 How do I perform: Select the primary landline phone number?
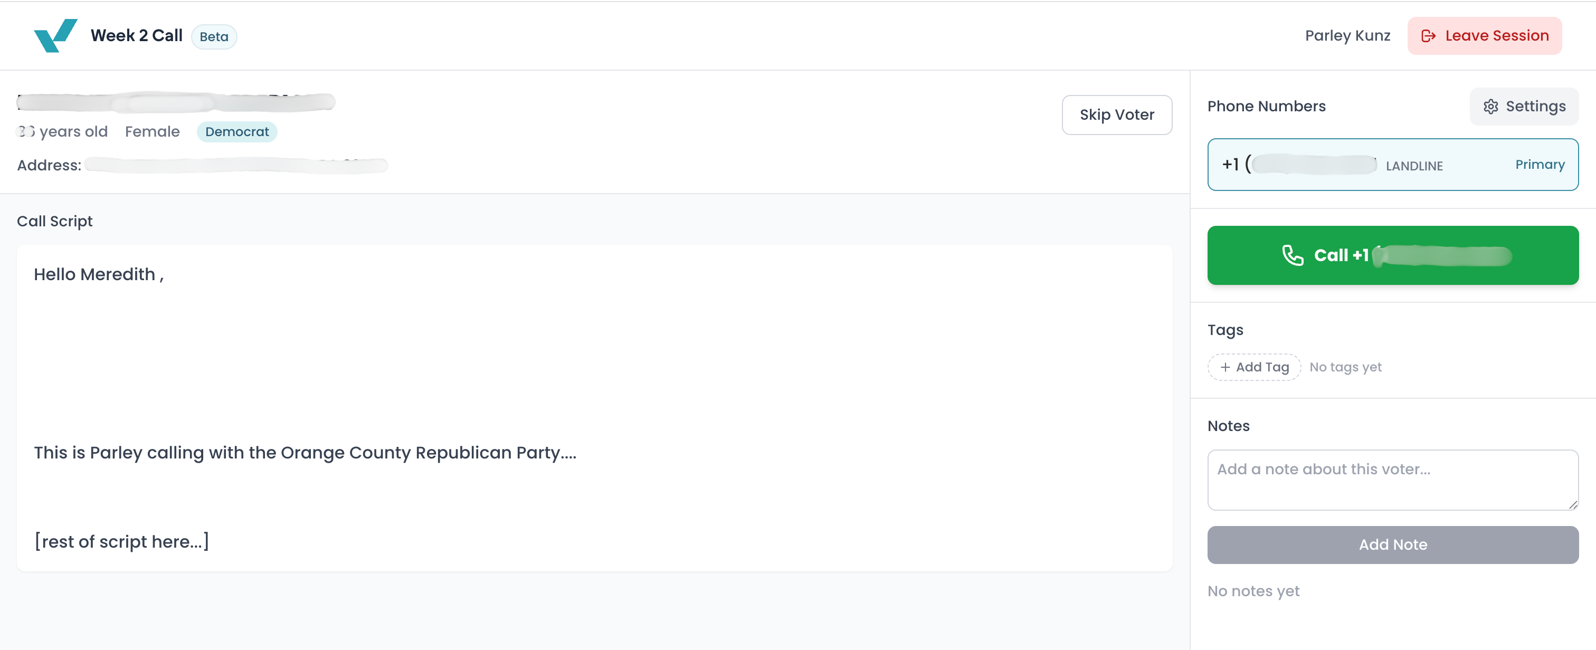pos(1393,165)
